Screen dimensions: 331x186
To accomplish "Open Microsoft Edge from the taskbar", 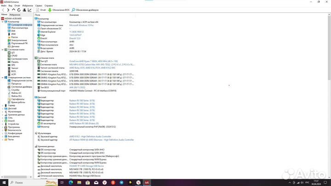I will coord(71,183).
